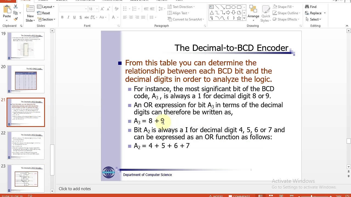Click Clear All Formatting icon

pos(116,9)
